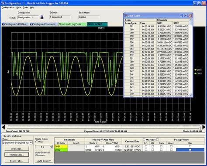The height and width of the screenshot is (166, 207).
Task: Click the Time column header in Data Table
Action: [148, 23]
